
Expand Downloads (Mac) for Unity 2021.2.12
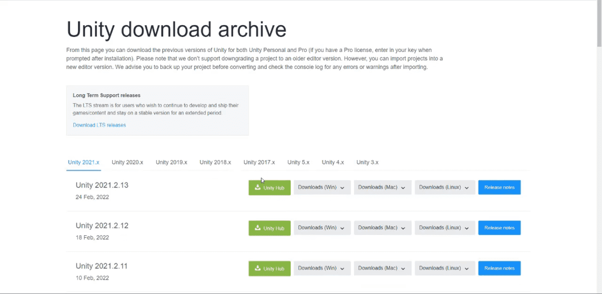coord(383,228)
